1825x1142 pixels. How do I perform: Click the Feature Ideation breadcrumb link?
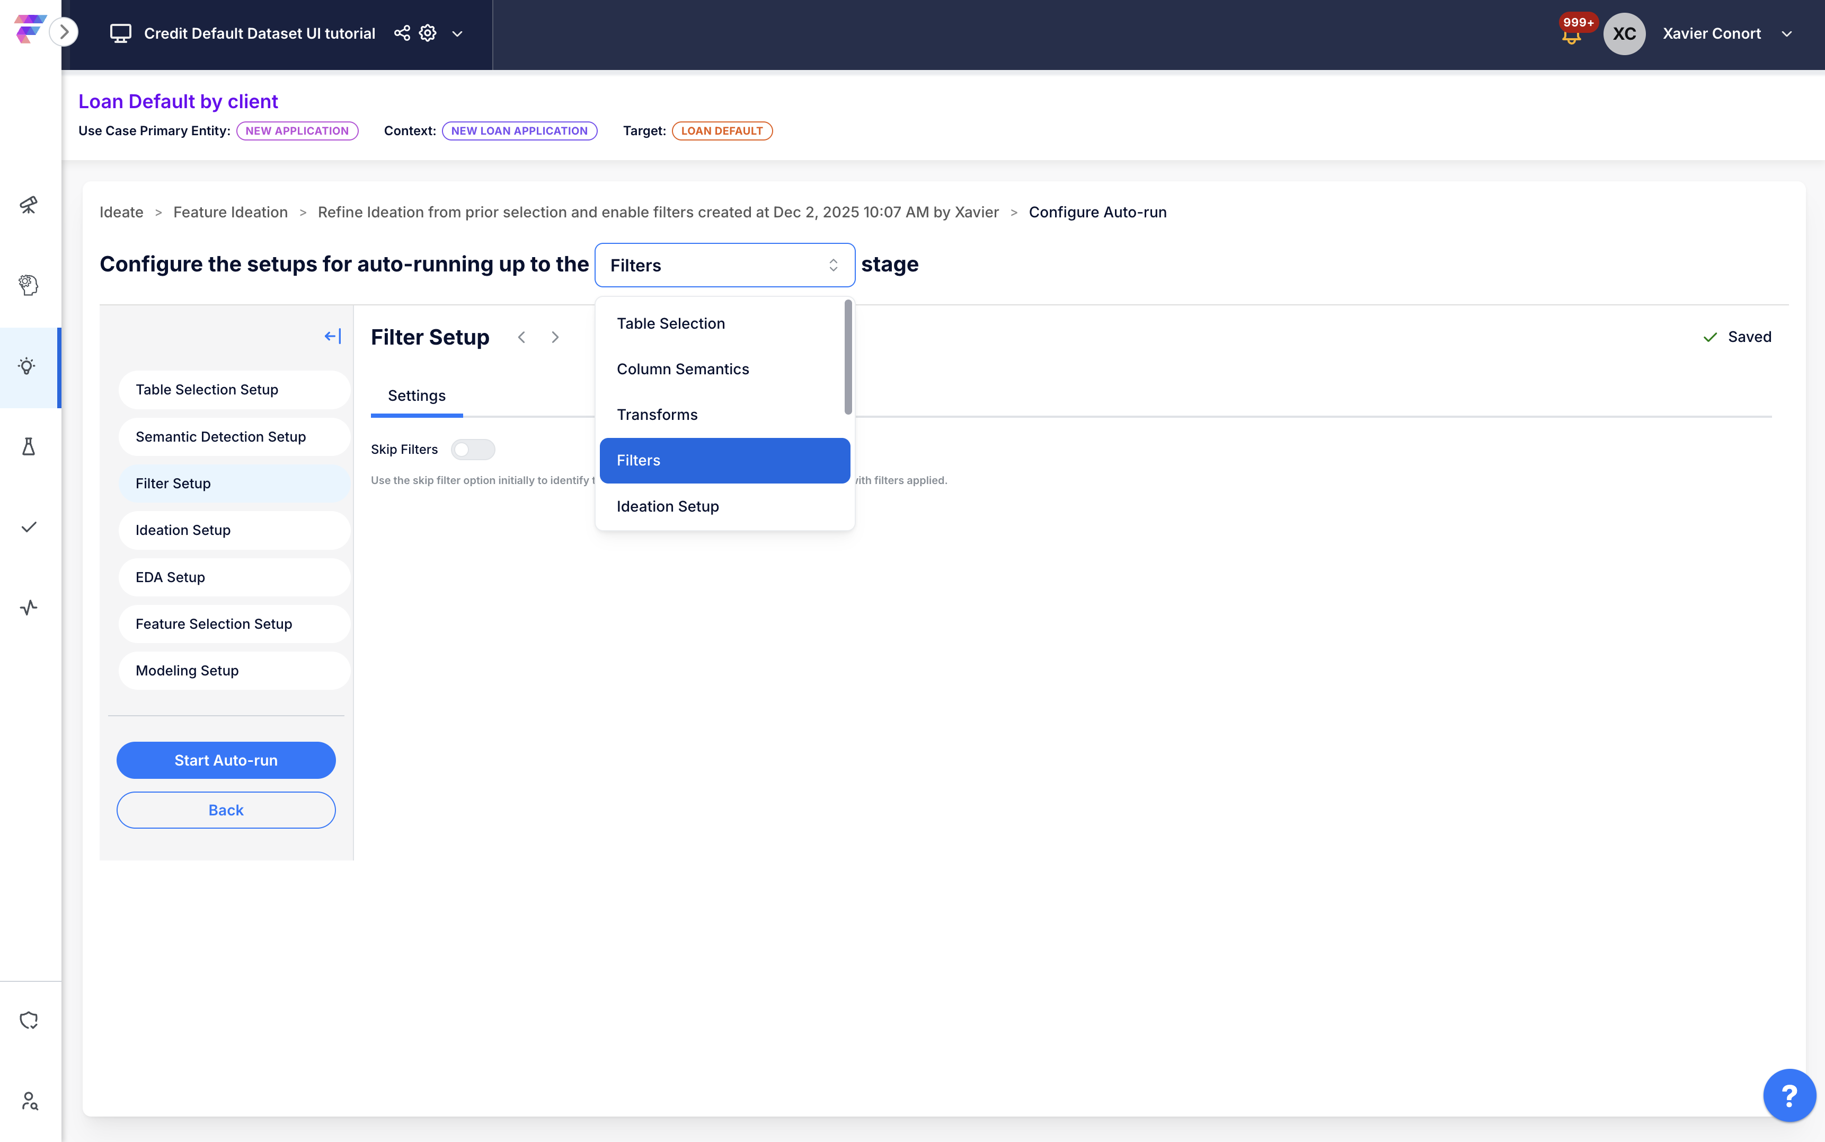coord(230,212)
